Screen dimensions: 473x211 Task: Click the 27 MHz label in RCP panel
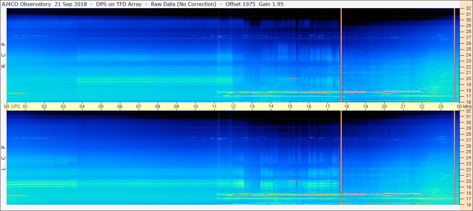(x=468, y=37)
